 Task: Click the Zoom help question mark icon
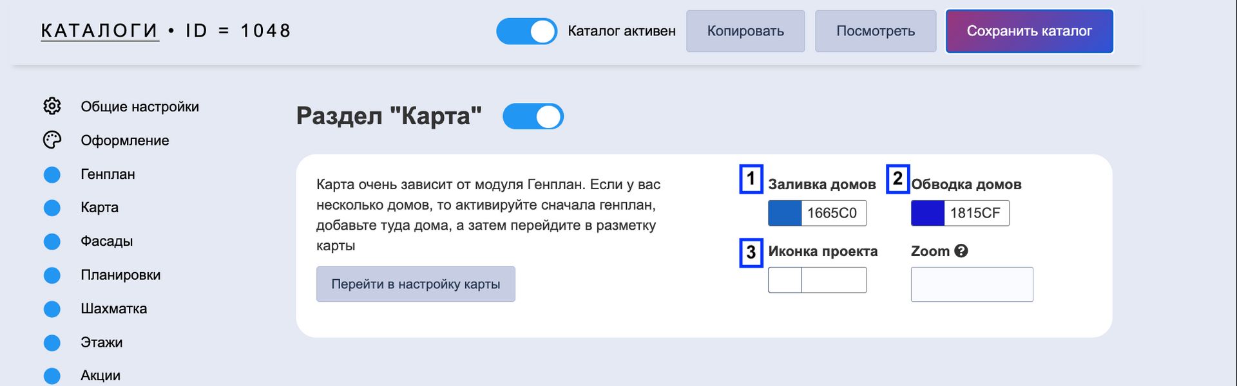[x=961, y=251]
